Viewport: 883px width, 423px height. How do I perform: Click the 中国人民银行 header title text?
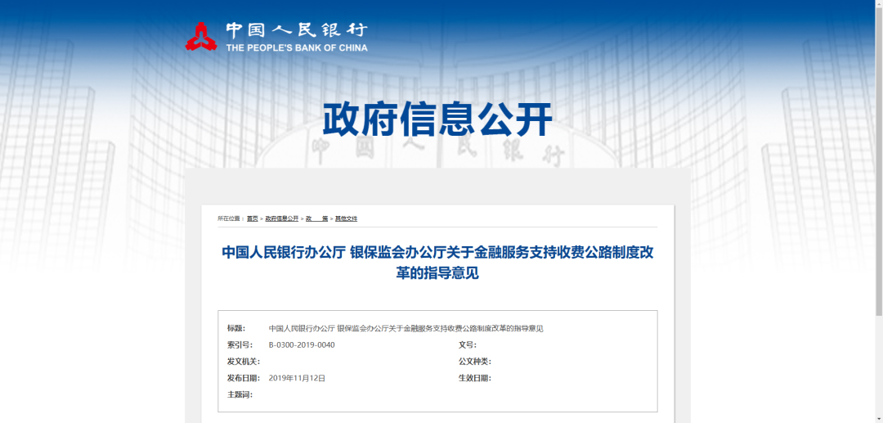point(297,29)
